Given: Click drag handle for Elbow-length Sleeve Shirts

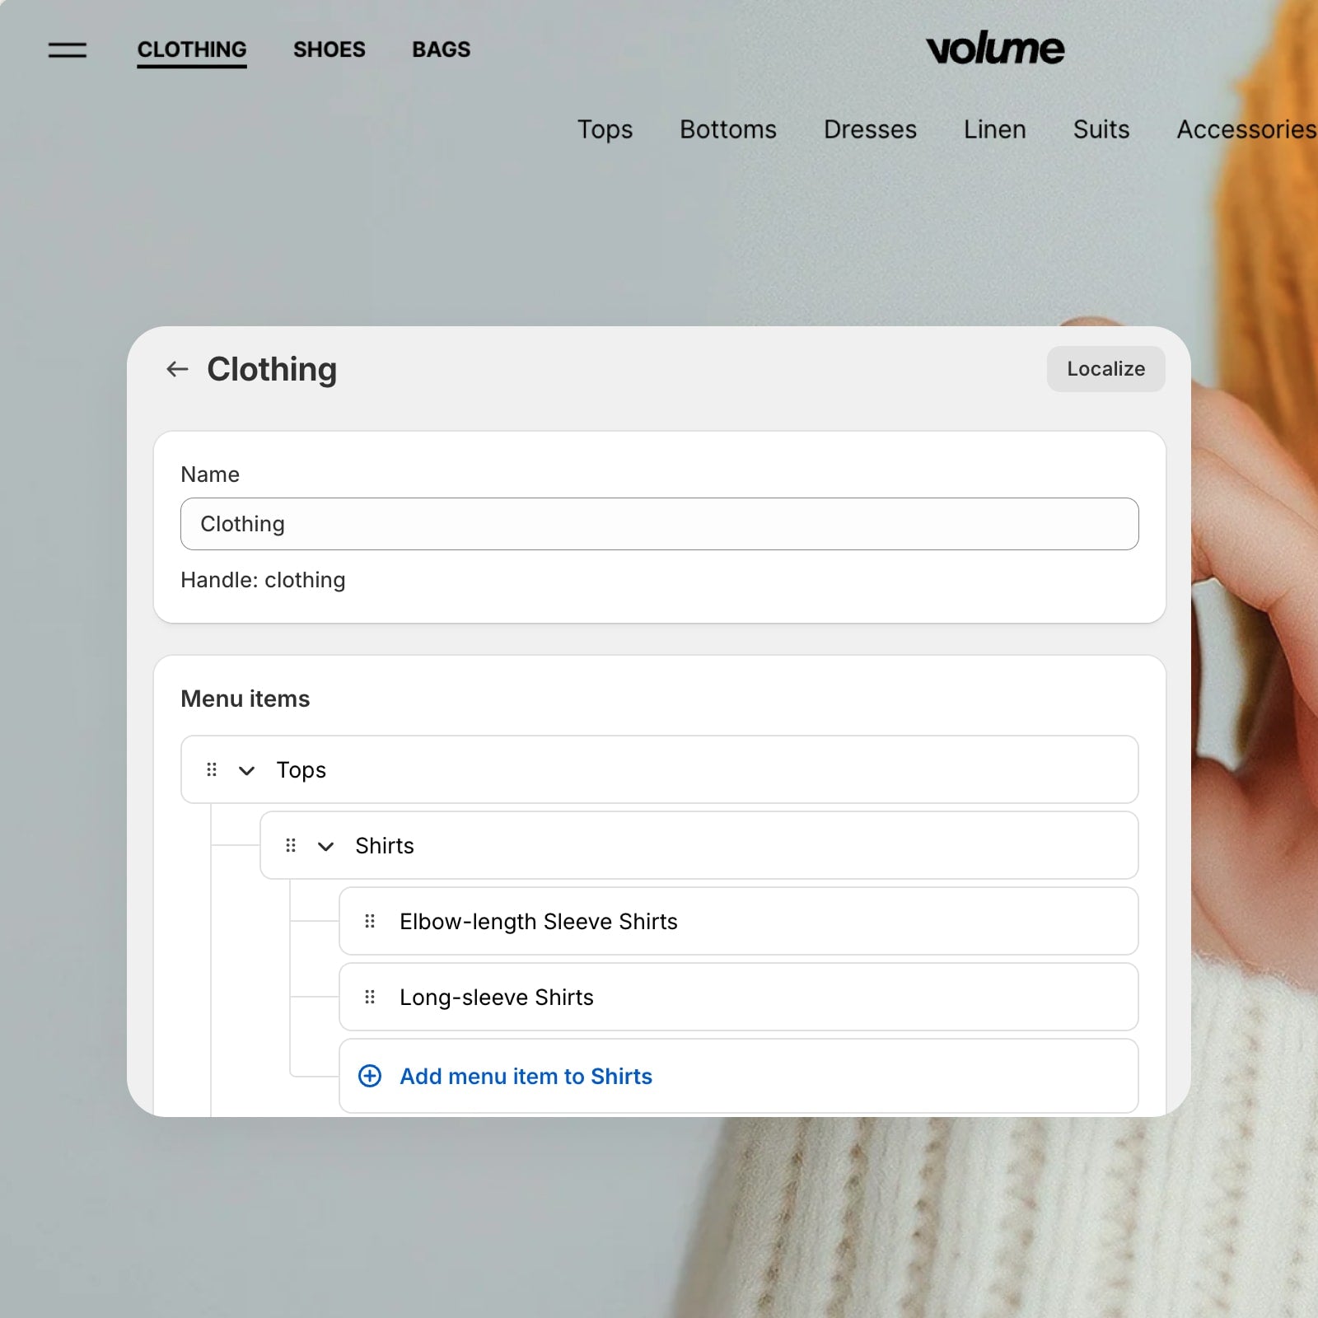Looking at the screenshot, I should coord(370,921).
